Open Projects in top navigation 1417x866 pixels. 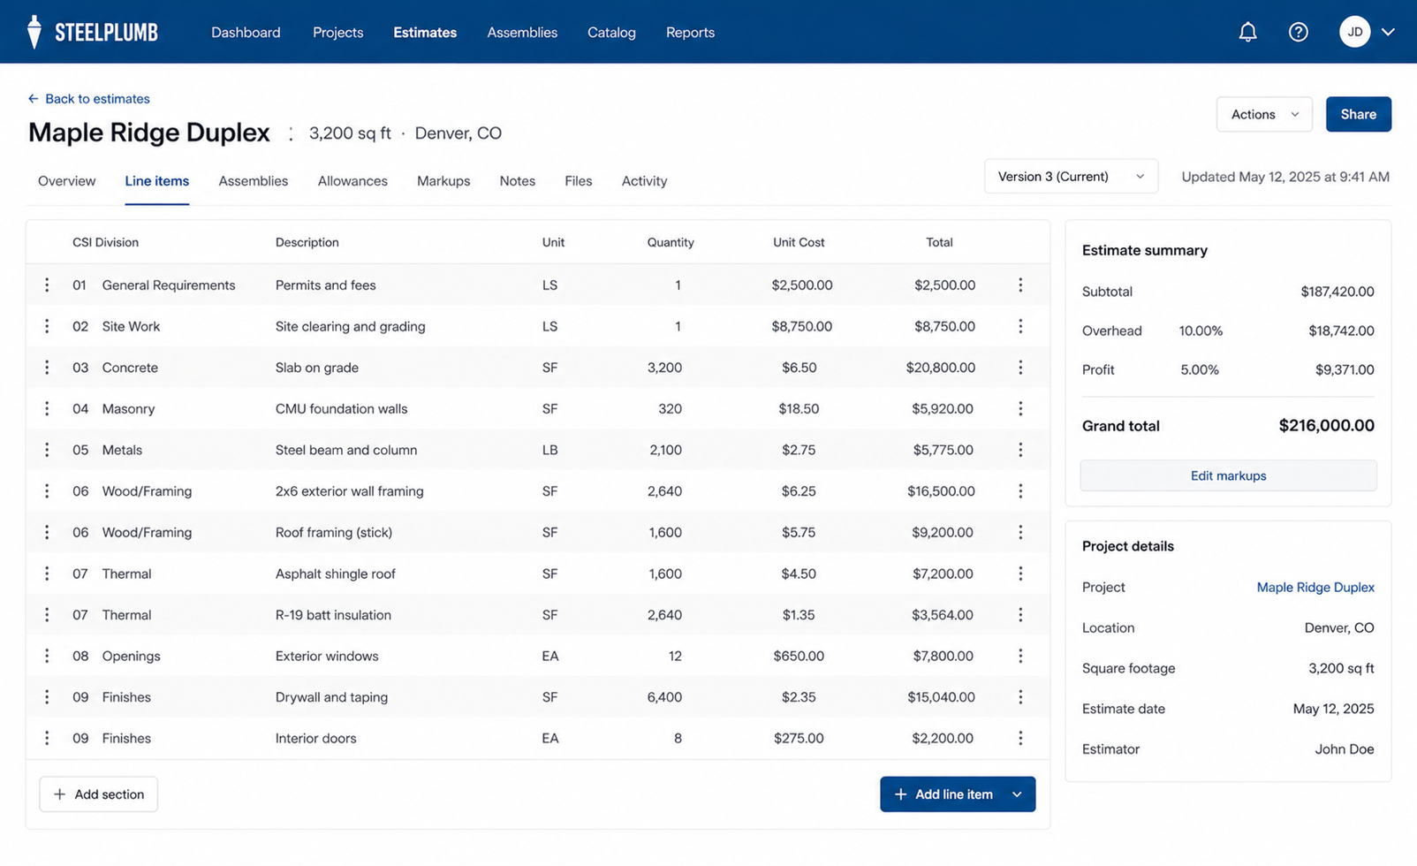coord(337,33)
